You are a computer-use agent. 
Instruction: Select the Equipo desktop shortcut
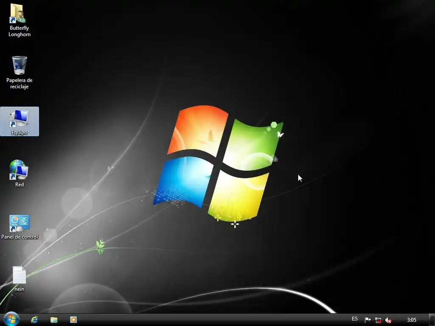pos(20,121)
